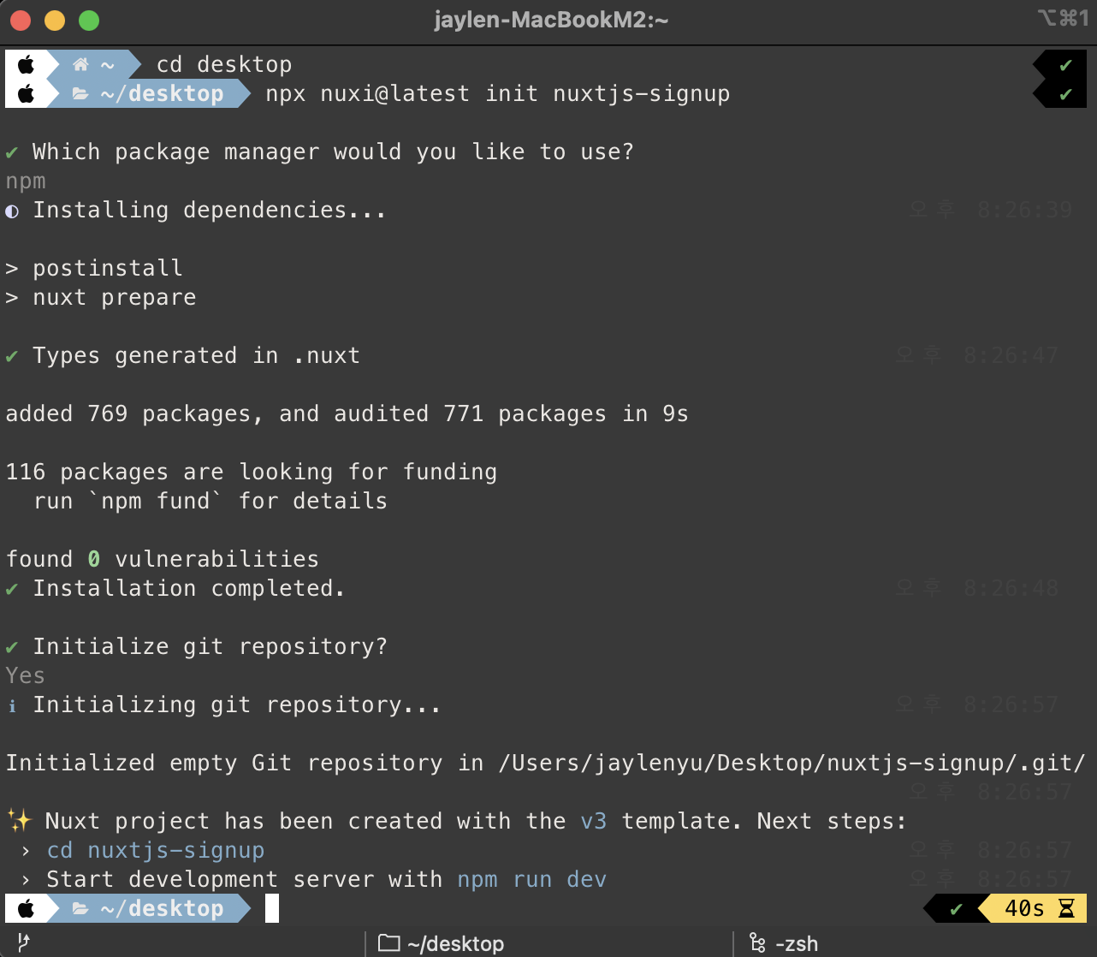The image size is (1097, 957).
Task: Click the npx nuxi@latest init nuxtjs-signup command
Action: pyautogui.click(x=498, y=94)
